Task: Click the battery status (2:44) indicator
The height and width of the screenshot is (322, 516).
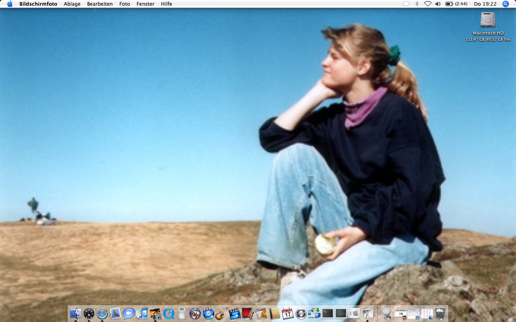Action: (x=456, y=4)
